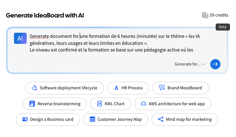Image resolution: width=236 pixels, height=137 pixels.
Task: Click the AI logo badge
Action: [20, 38]
